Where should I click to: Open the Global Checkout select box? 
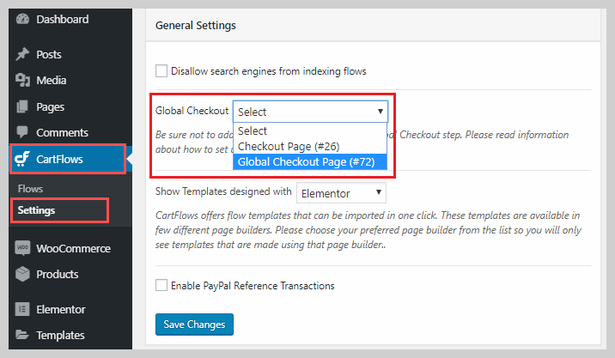[x=310, y=112]
